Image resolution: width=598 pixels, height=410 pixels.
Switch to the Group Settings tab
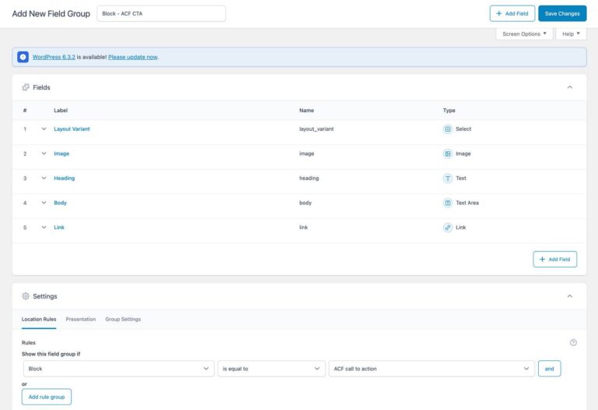[123, 320]
